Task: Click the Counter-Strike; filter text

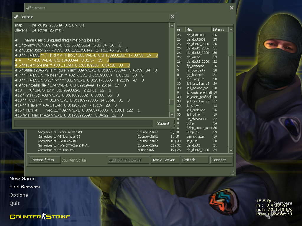Action: pyautogui.click(x=74, y=160)
